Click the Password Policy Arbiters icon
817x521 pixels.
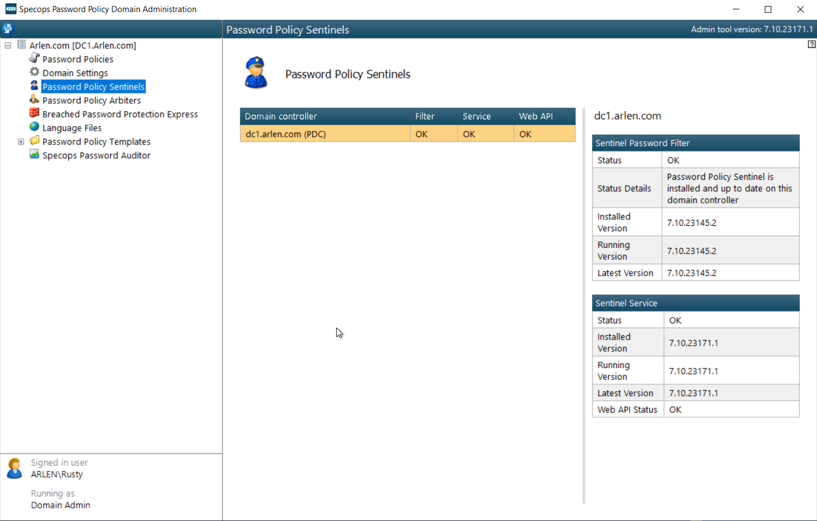(34, 99)
